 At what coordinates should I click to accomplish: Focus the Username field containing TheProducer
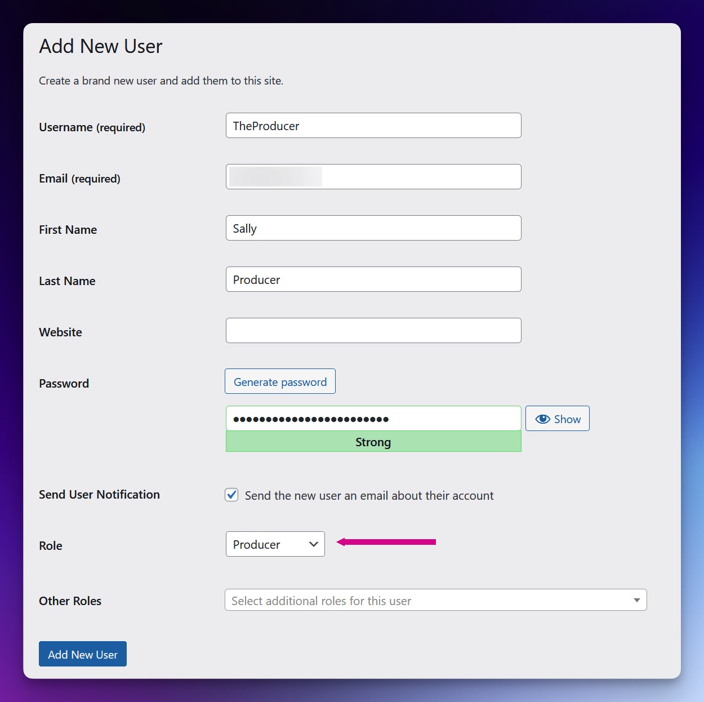[x=373, y=126]
